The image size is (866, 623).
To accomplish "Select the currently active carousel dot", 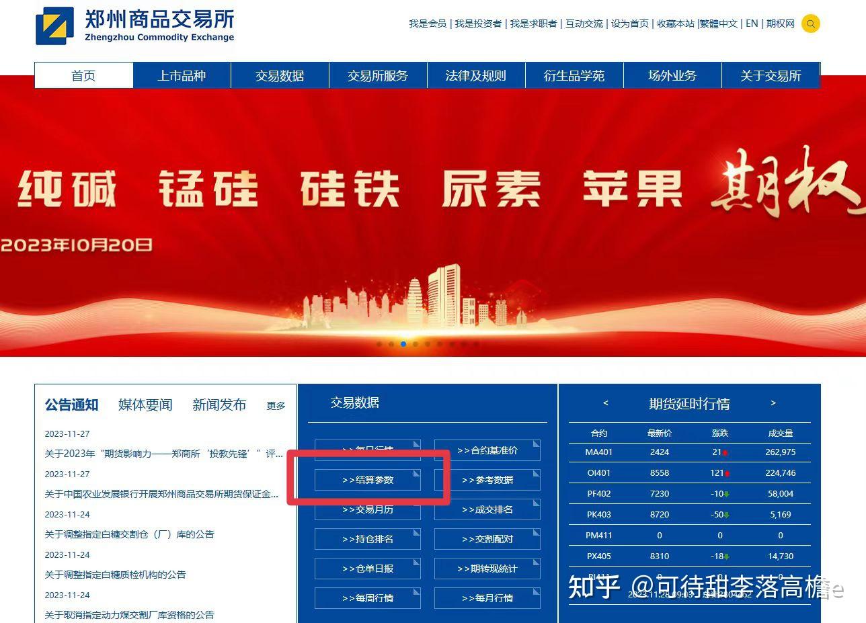I will pos(403,343).
